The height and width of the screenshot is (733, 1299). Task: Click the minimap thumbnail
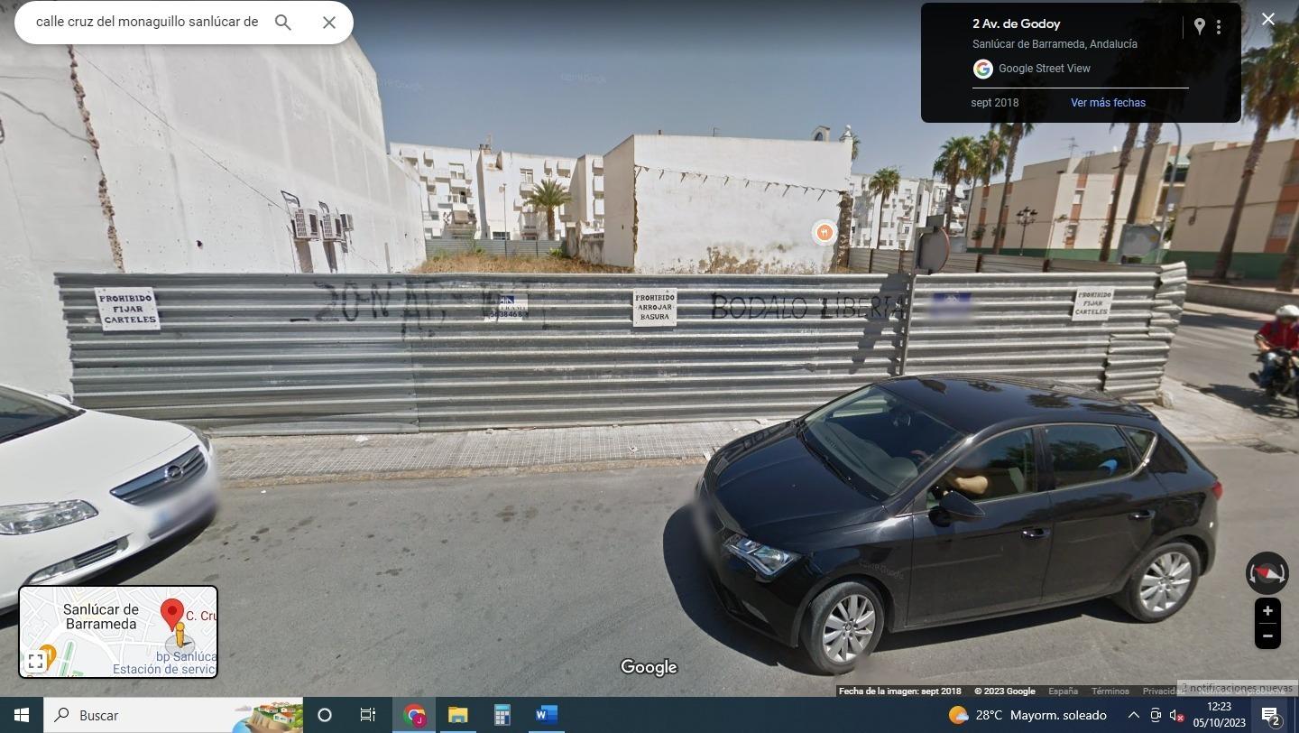118,632
